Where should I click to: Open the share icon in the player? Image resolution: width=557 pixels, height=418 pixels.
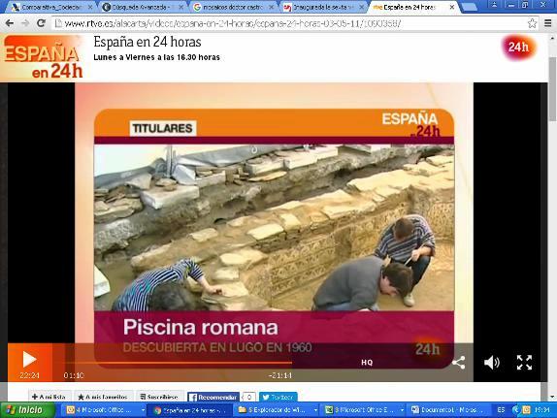point(459,363)
